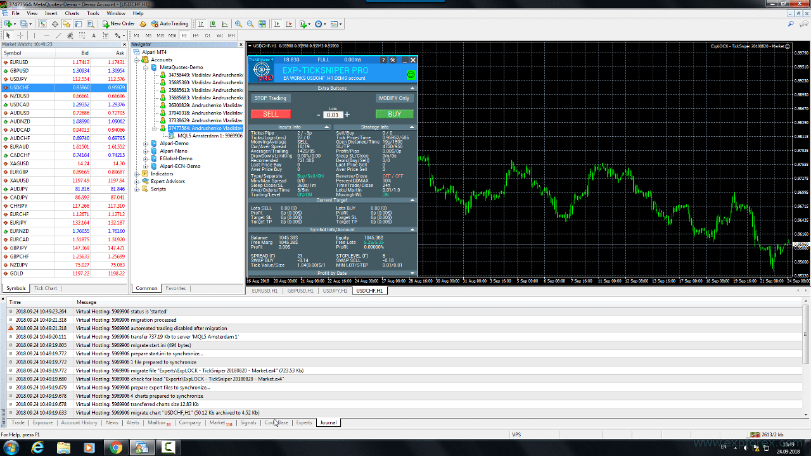This screenshot has width=811, height=456.
Task: Toggle chart shift from right border
Action: [x=289, y=23]
